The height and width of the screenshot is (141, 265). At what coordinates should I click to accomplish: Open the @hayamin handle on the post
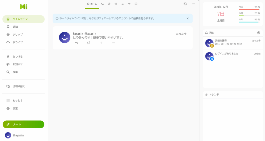(90, 34)
